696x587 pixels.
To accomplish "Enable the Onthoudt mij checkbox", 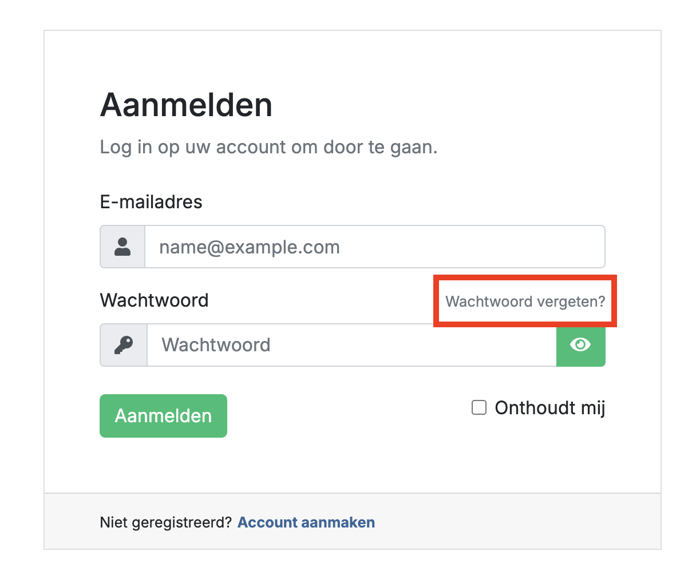I will coord(479,407).
